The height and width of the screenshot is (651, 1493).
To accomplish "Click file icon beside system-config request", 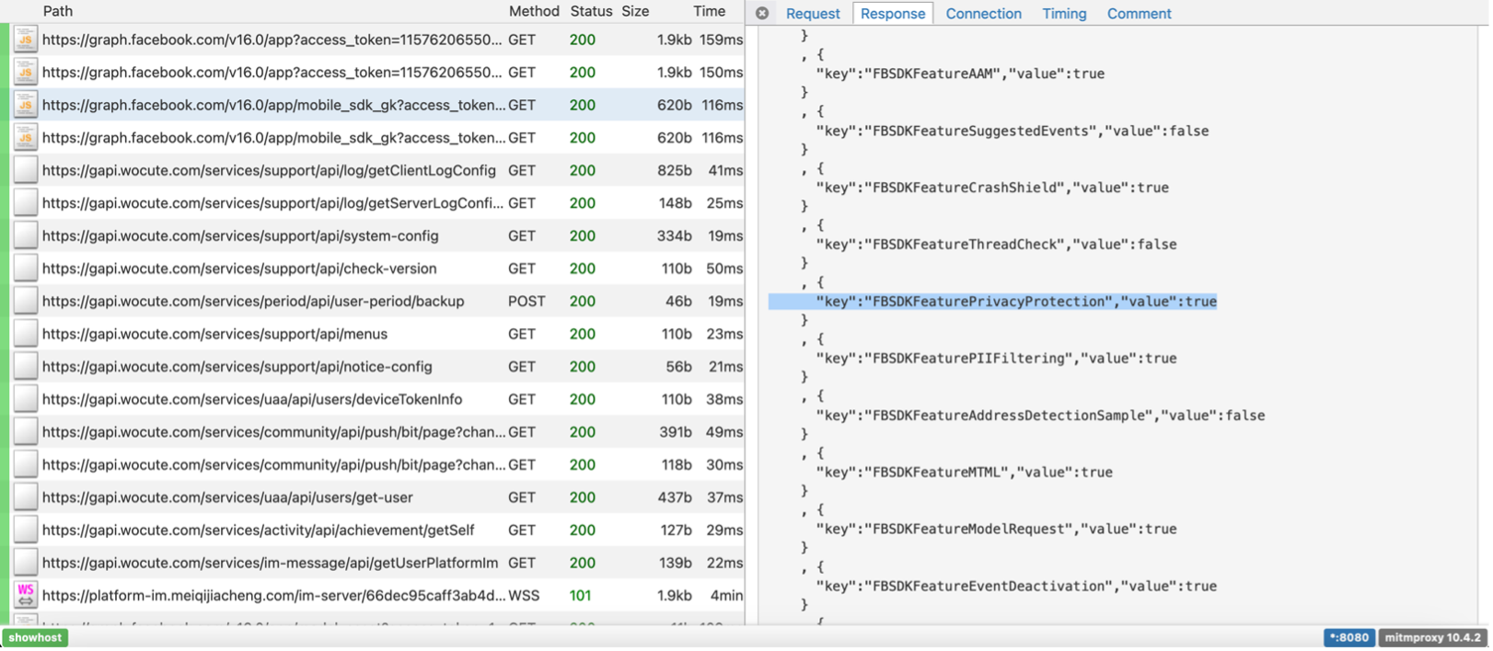I will point(26,235).
